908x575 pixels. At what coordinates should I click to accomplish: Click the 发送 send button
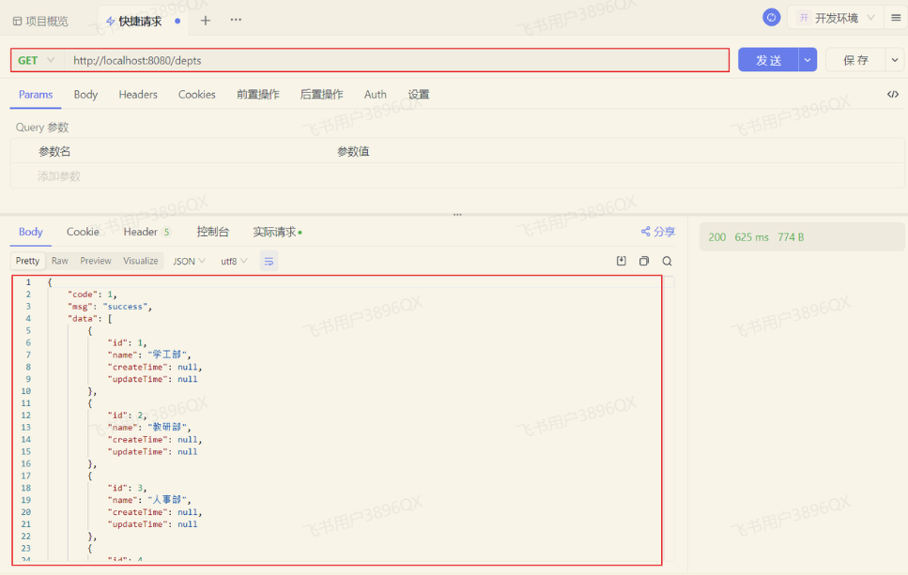click(x=768, y=60)
